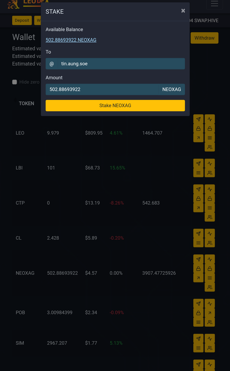Click the POB balance 3.00984399
Image resolution: width=230 pixels, height=371 pixels.
pos(60,313)
